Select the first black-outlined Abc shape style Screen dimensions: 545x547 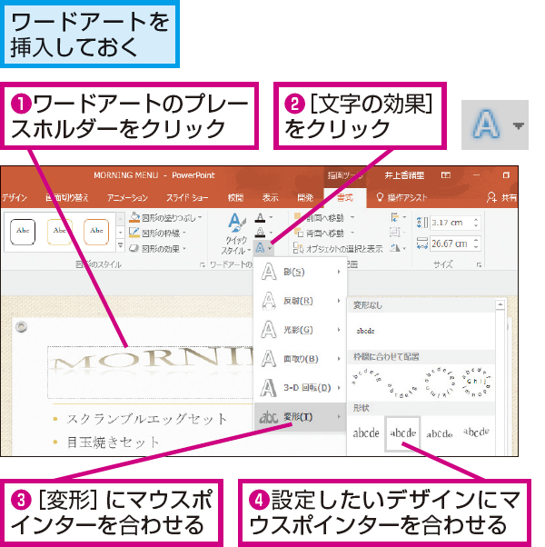click(x=23, y=232)
